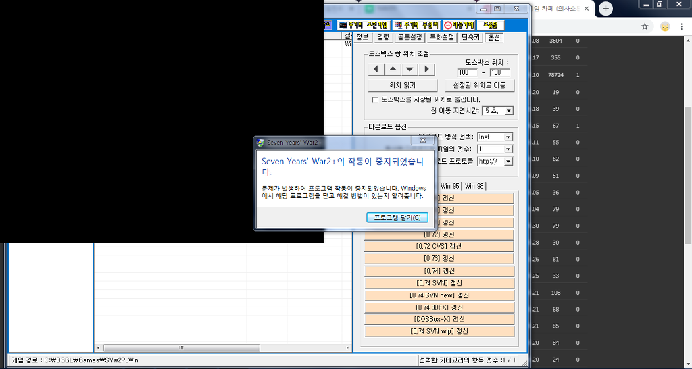Switch to the 특화설정 tab
The width and height of the screenshot is (692, 369).
click(x=442, y=38)
